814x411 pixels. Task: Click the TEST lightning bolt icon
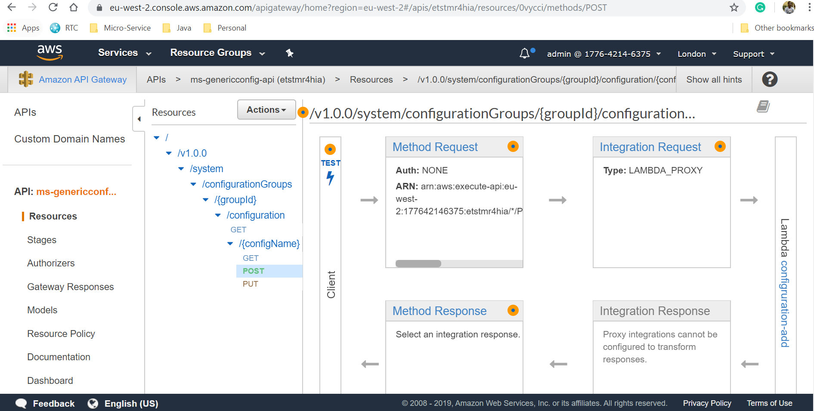click(330, 177)
